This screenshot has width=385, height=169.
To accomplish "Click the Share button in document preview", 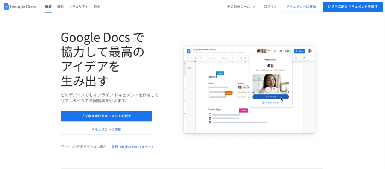I will tap(299, 51).
